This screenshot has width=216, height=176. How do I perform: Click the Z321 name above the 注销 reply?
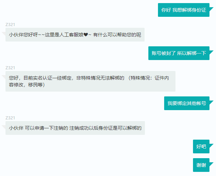[10, 118]
